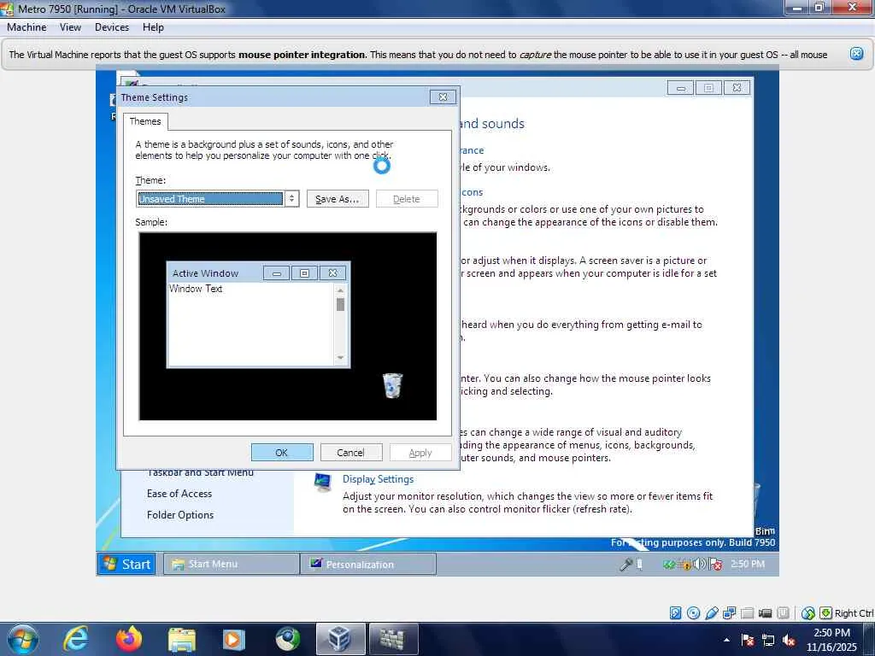Click the sample window scroll up arrow
This screenshot has height=656, width=875.
[340, 290]
